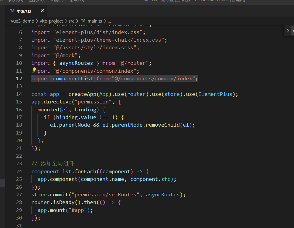
Task: Expand the breadcrumb ellipsis symbol list
Action: tap(109, 21)
